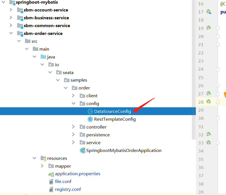Collapse the samples package
This screenshot has height=195, width=226.
click(x=58, y=80)
